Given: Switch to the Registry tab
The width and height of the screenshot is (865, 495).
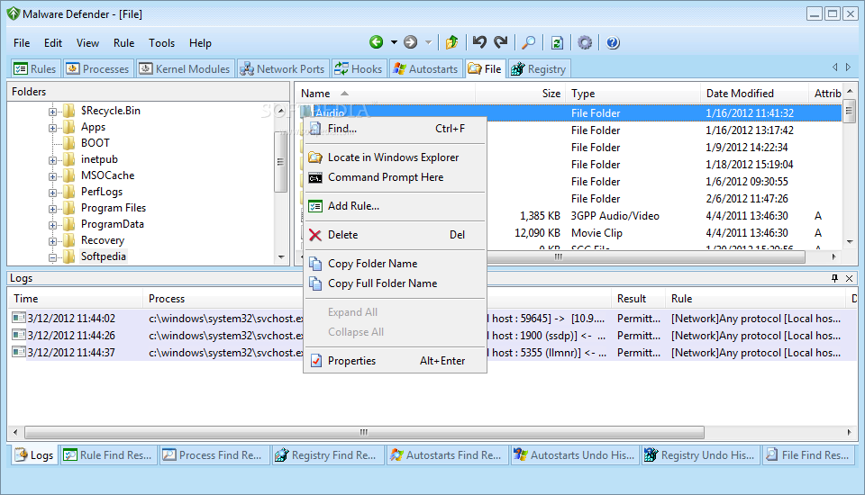Looking at the screenshot, I should [x=539, y=69].
